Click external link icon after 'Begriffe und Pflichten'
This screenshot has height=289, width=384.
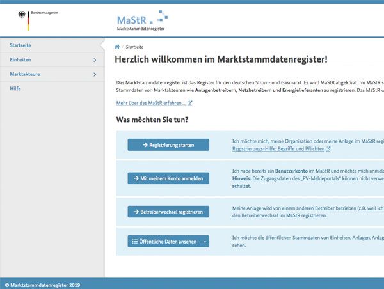[328, 148]
